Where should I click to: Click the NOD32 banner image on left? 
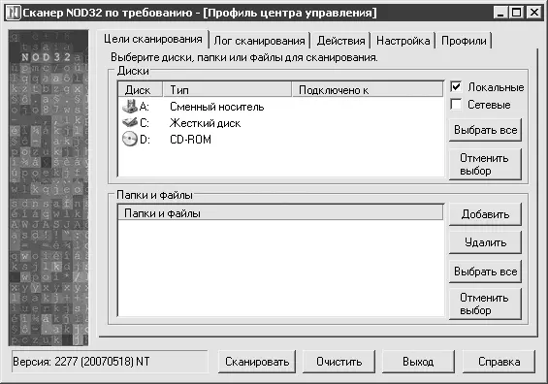point(48,187)
